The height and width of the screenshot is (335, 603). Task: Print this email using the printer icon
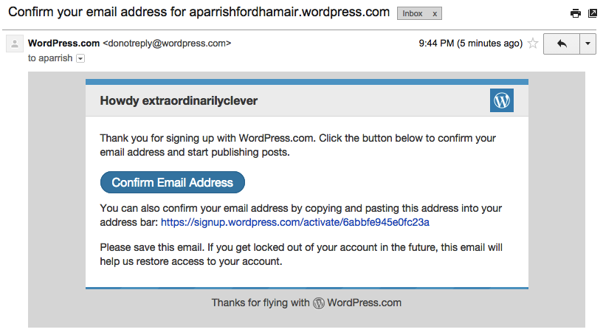click(575, 13)
